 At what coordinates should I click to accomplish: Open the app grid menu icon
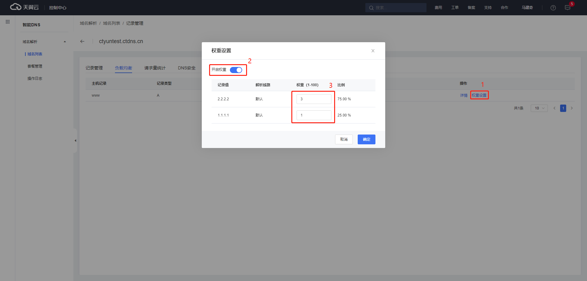[x=8, y=22]
